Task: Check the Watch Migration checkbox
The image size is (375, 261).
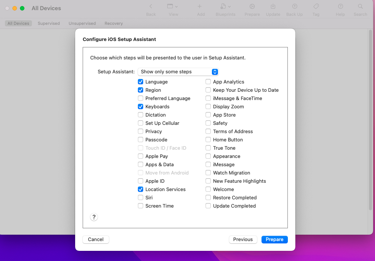Action: coord(208,173)
